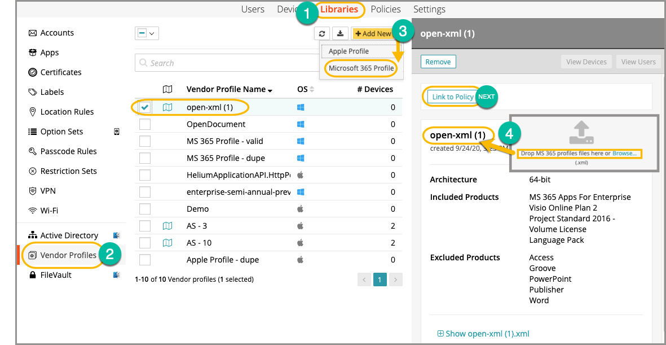Expand Show open-xml (1).xml

[483, 333]
